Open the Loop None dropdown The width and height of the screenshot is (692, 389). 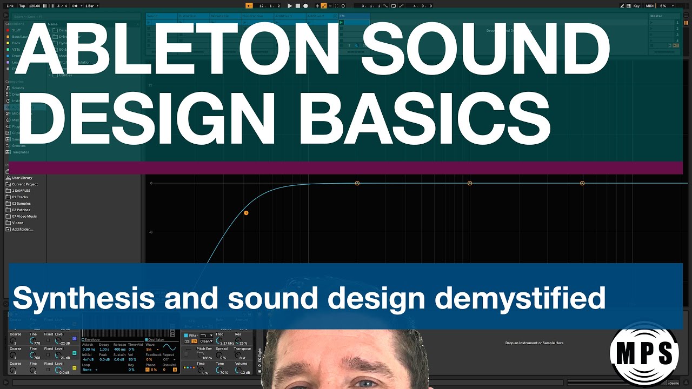[90, 370]
